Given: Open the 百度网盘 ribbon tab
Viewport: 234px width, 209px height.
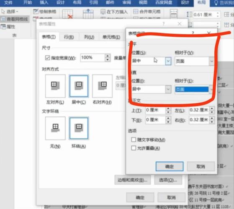Looking at the screenshot, I should click(x=164, y=3).
